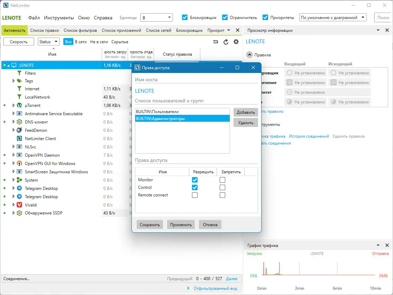Expand the µTorrent tree node
Screen dimensions: 393x295
[x=13, y=105]
